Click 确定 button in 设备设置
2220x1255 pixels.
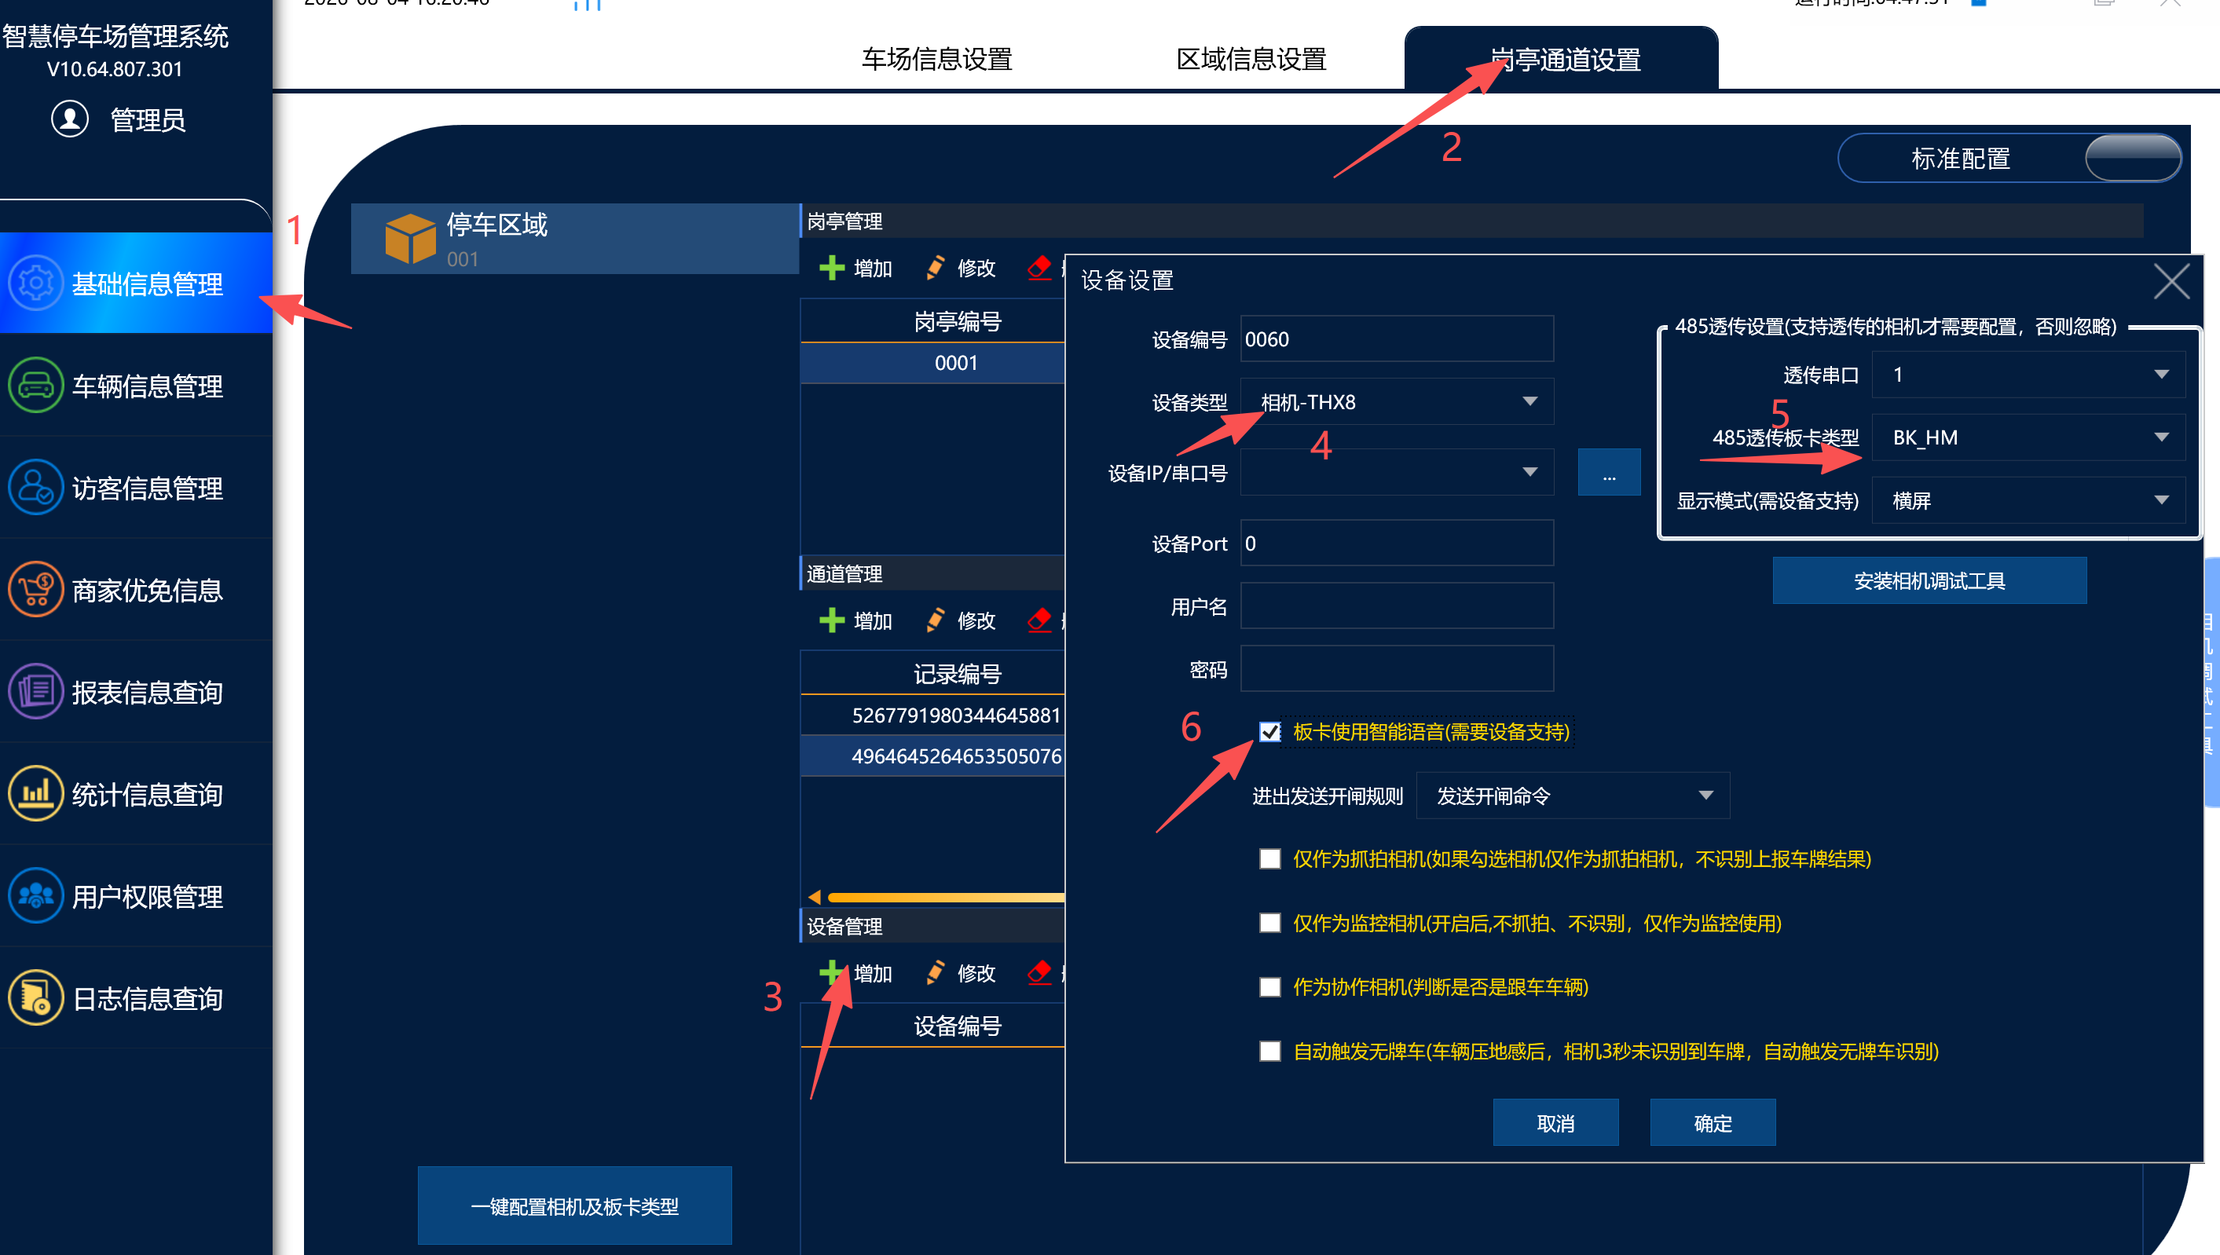tap(1713, 1123)
